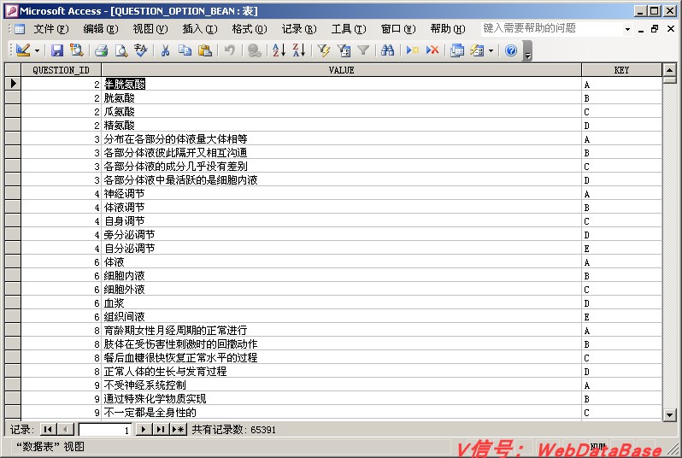Click the table control icon in menu bar
This screenshot has width=682, height=458.
coord(20,29)
